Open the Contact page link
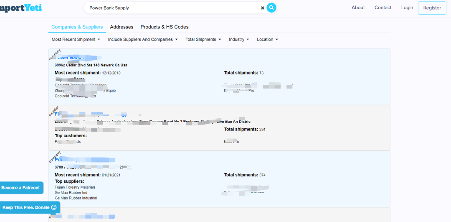Image resolution: width=451 pixels, height=222 pixels. (383, 8)
